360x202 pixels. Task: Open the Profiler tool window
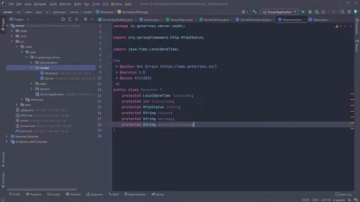point(53,194)
